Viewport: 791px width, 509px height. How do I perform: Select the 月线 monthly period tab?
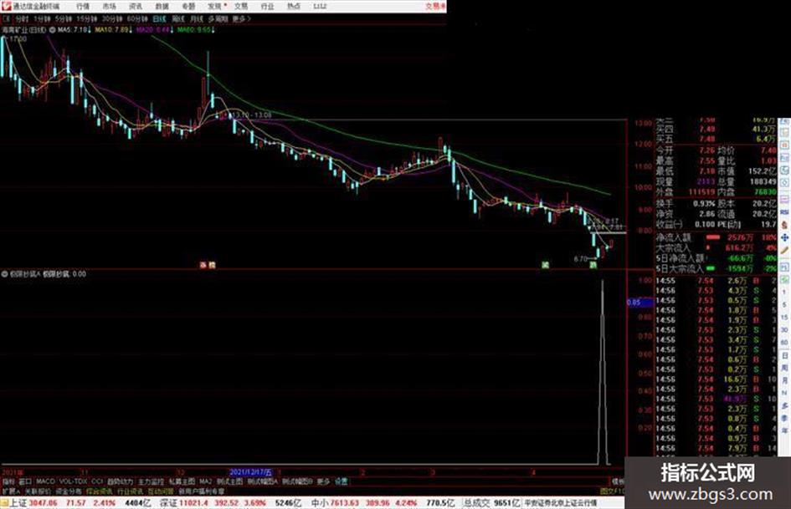(197, 19)
